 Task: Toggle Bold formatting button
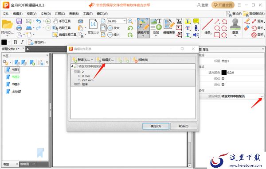coord(16,42)
